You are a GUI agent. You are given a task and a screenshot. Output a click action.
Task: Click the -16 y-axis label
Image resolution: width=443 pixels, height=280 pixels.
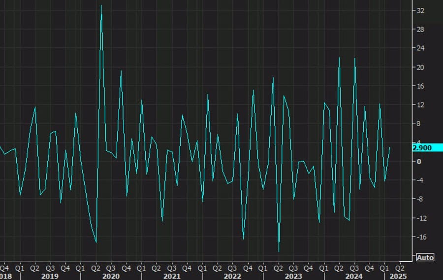[421, 237]
